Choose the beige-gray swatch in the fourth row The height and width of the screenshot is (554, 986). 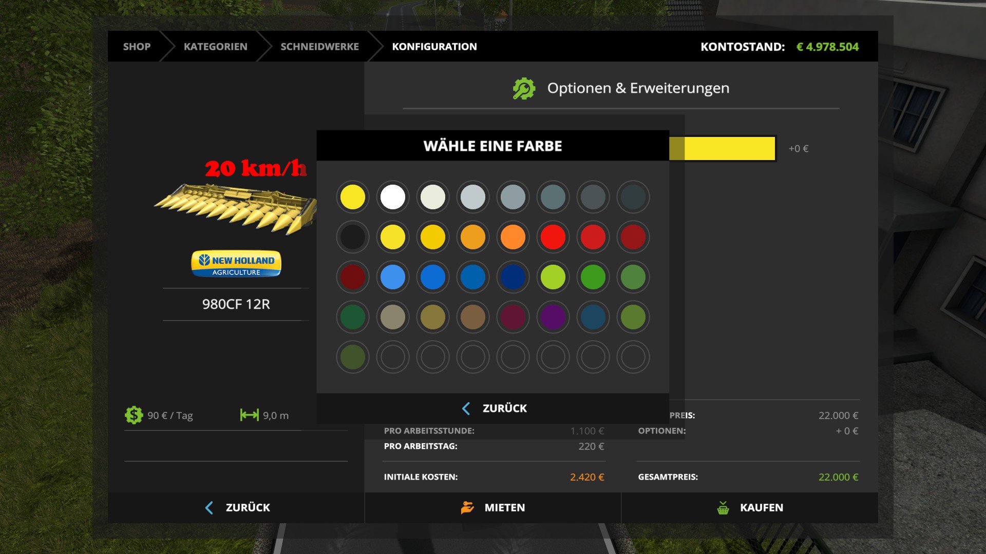tap(393, 317)
